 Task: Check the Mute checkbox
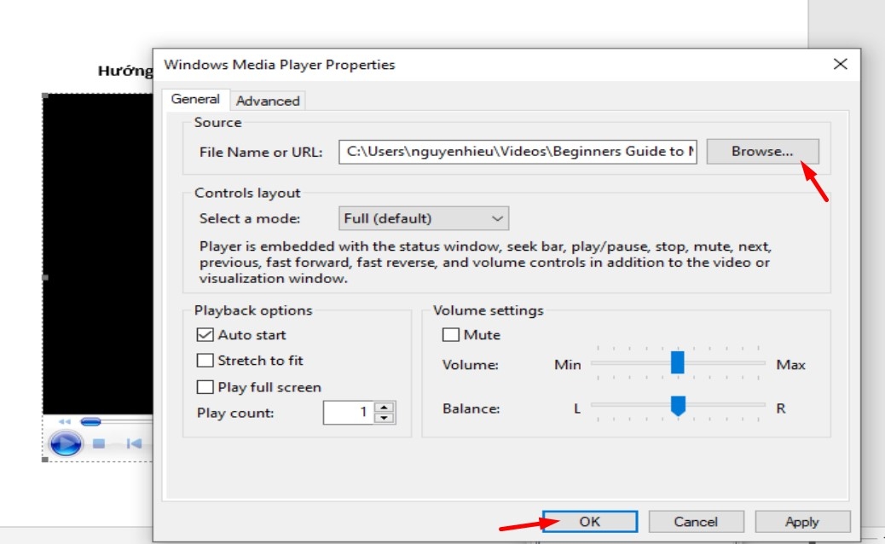coord(450,334)
